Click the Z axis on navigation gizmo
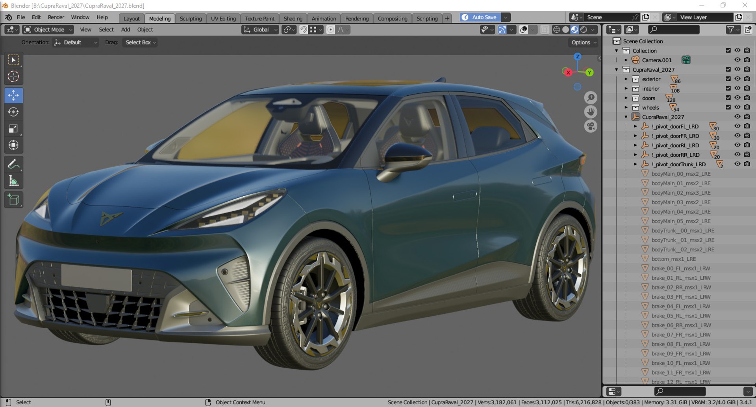Image resolution: width=756 pixels, height=407 pixels. coord(578,57)
